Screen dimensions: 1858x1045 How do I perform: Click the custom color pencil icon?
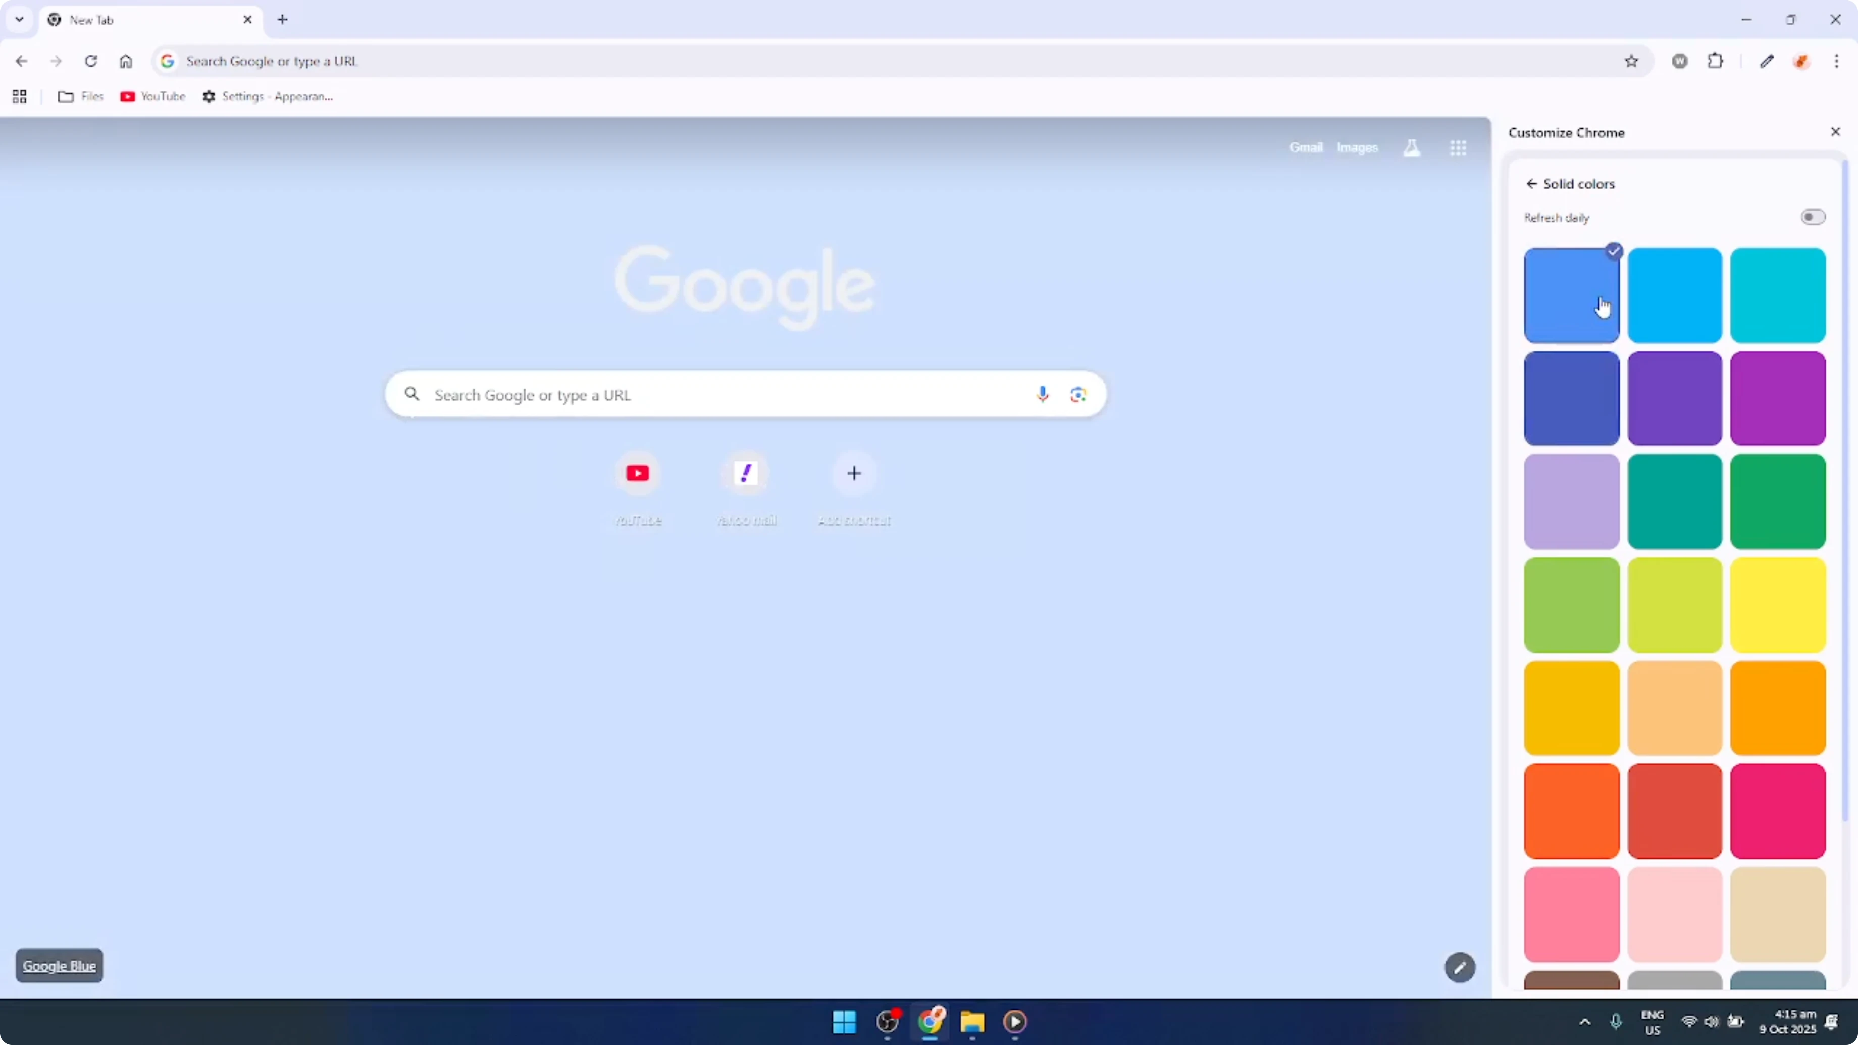coord(1460,968)
